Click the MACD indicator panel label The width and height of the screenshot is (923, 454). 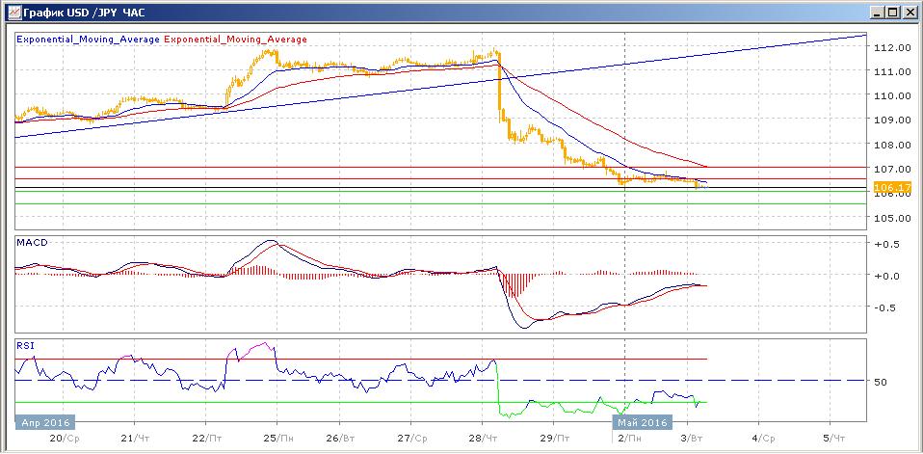tap(33, 242)
